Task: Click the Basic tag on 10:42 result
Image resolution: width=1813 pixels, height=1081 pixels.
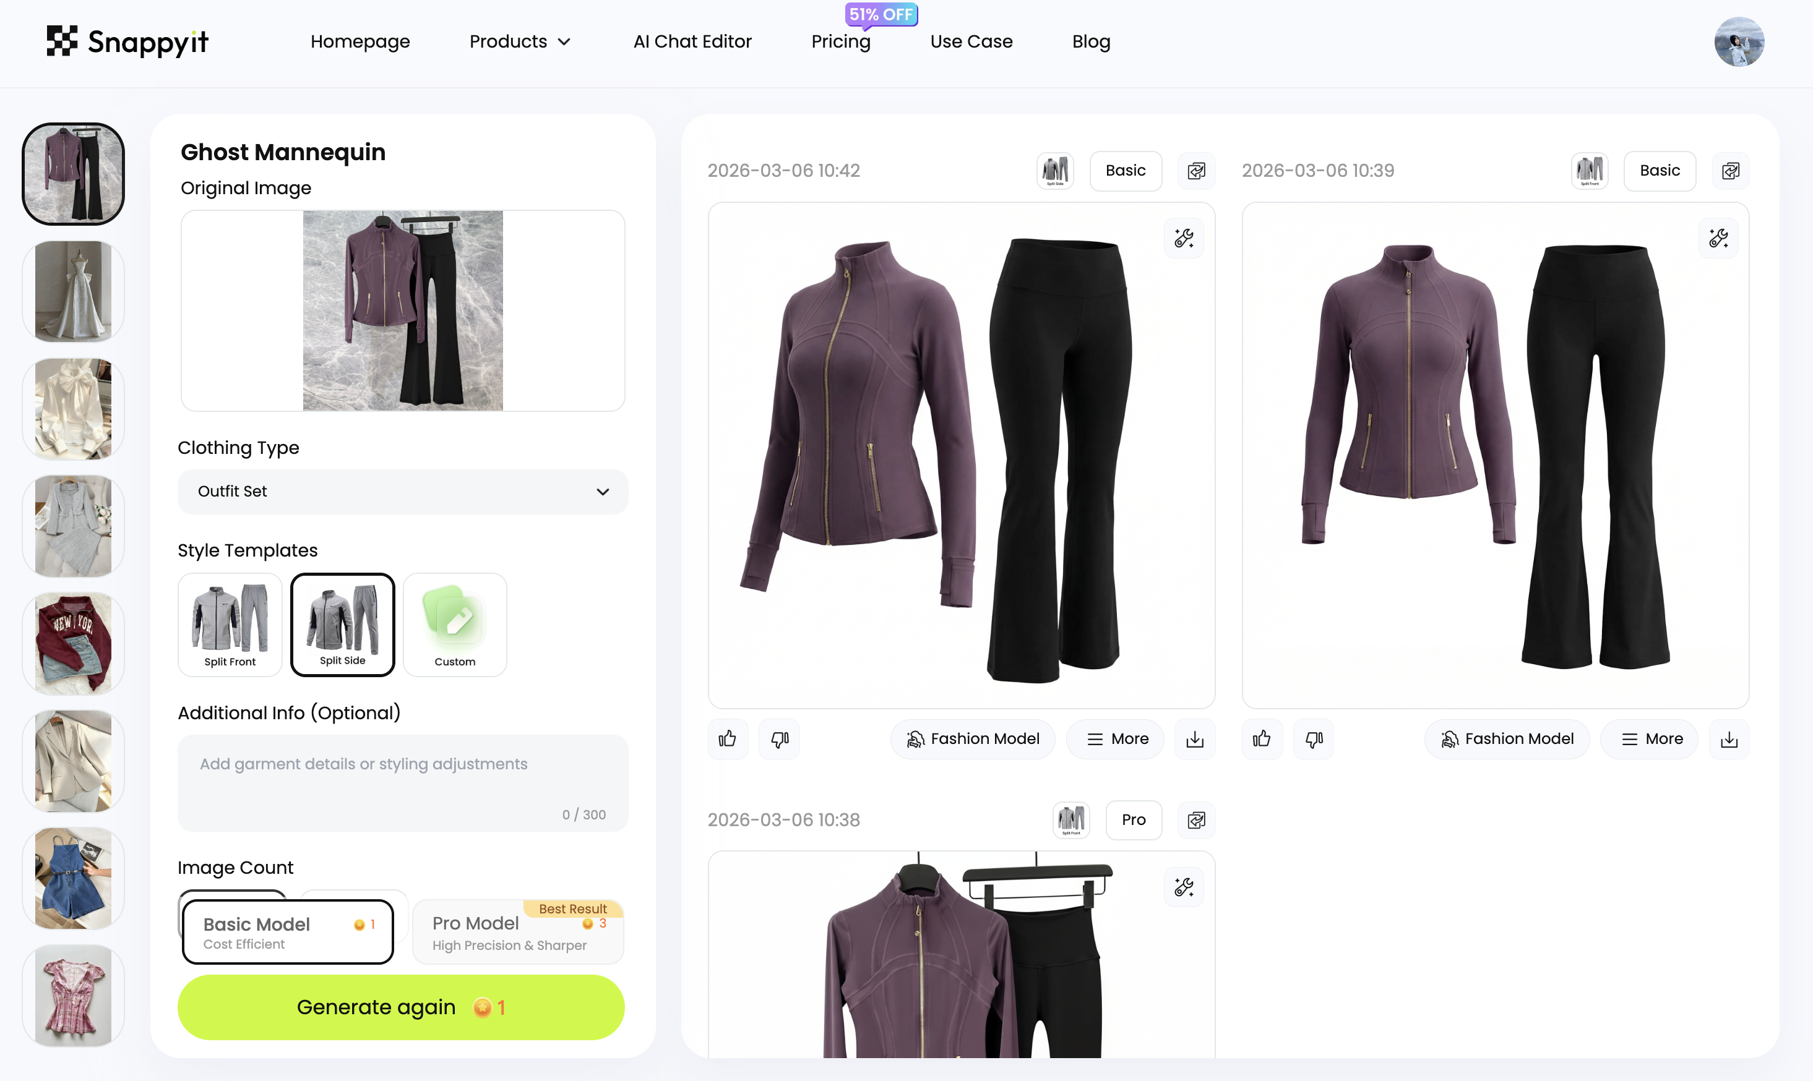Action: point(1126,171)
